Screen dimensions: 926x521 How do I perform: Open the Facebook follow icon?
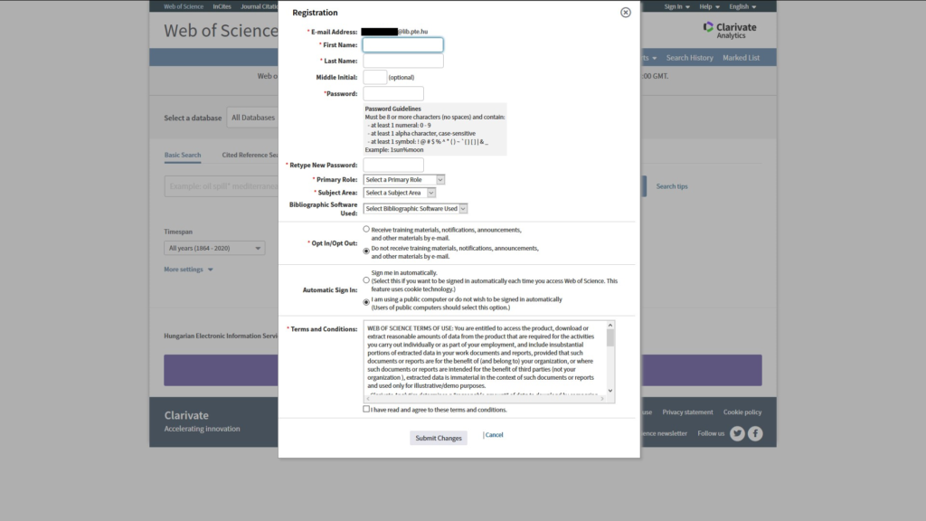click(755, 433)
